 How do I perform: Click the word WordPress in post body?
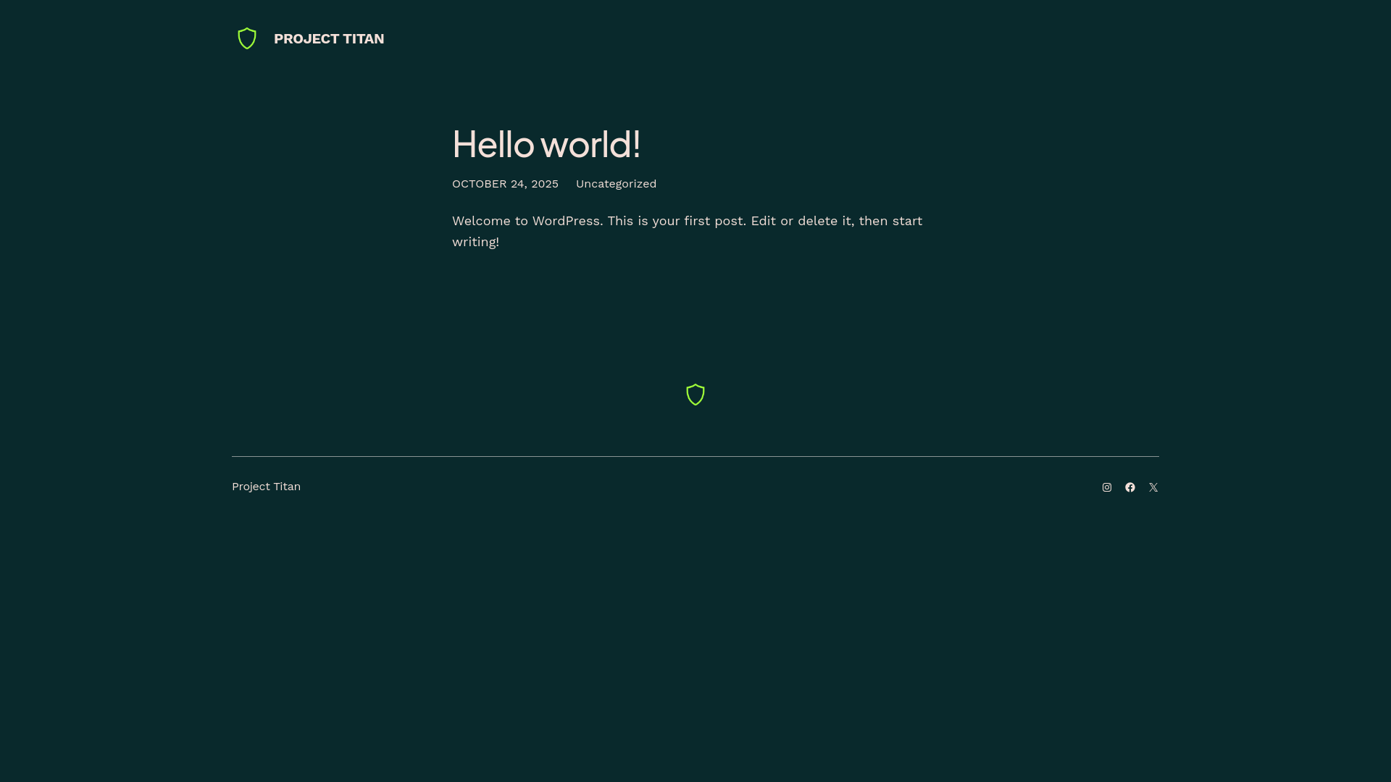point(566,221)
